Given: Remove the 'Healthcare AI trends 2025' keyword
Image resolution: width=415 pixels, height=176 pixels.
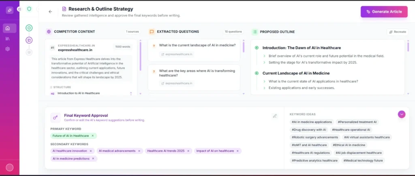Looking at the screenshot, I should [x=188, y=151].
